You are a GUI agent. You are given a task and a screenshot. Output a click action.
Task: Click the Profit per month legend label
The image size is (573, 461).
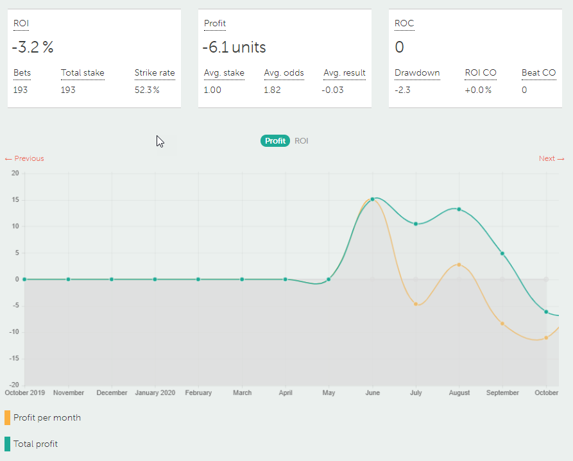point(47,417)
